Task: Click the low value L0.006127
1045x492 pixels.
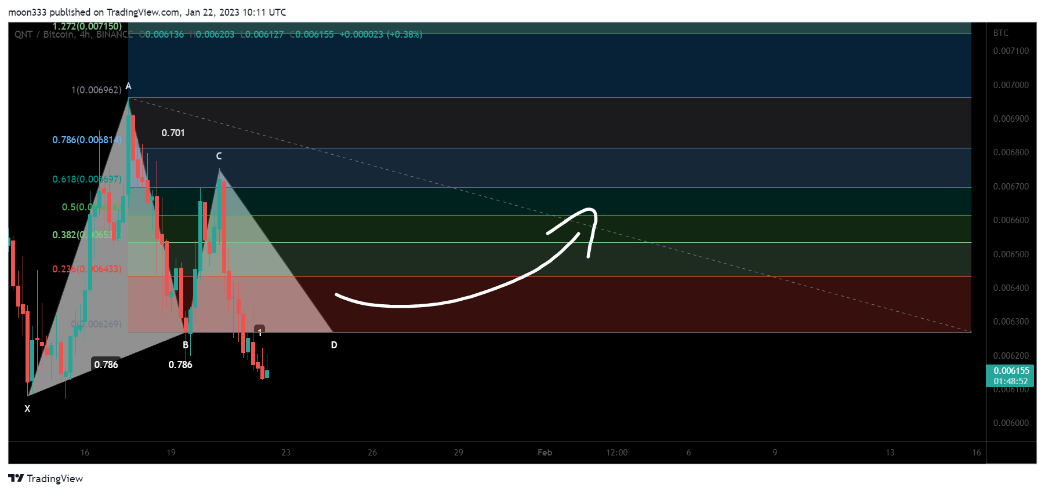Action: [x=262, y=35]
